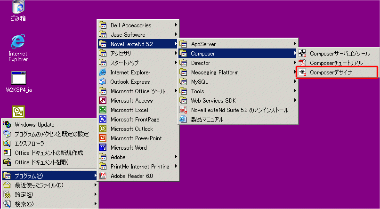Viewport: 380px width, 209px height.
Task: Click the uninstall icon for exteNd Suite
Action: (x=183, y=110)
